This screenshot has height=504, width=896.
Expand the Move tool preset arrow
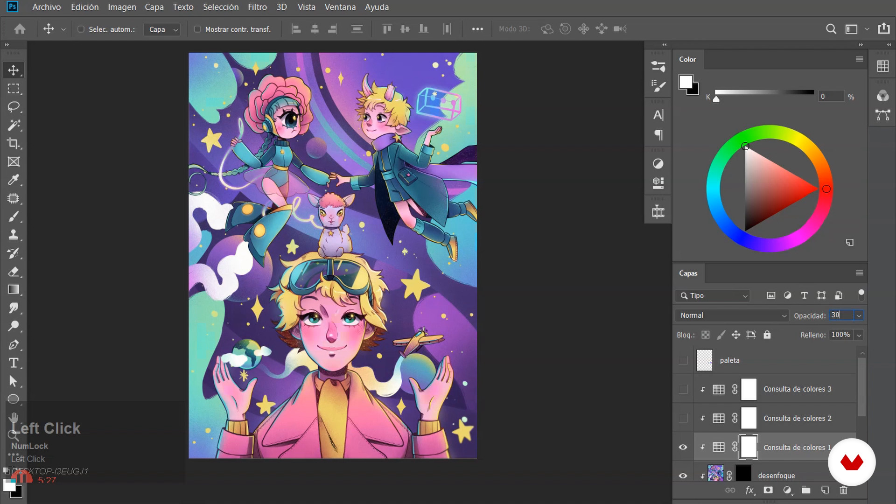coord(63,29)
